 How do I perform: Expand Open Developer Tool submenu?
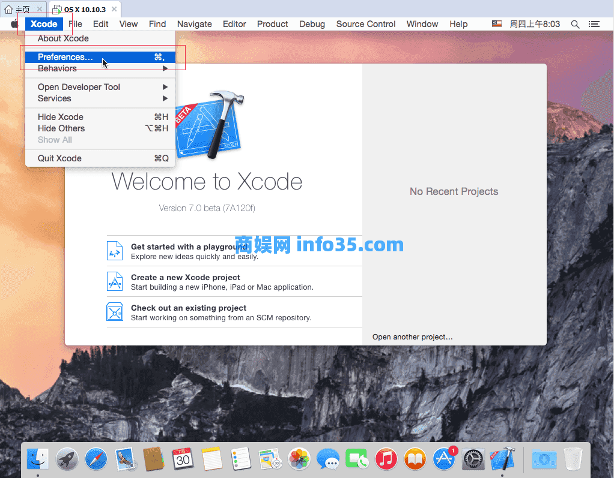(100, 87)
